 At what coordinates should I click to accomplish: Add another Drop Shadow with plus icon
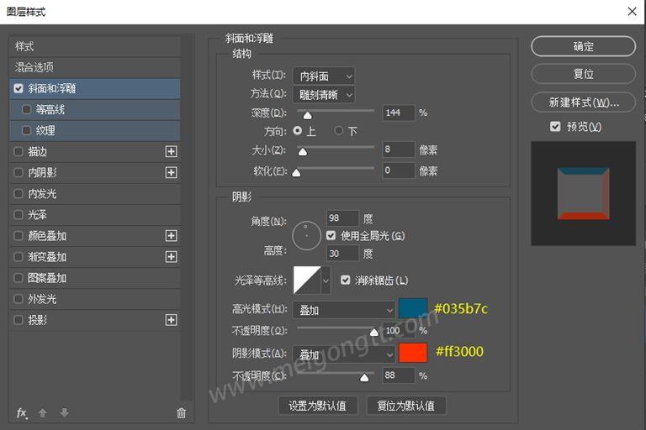click(171, 320)
